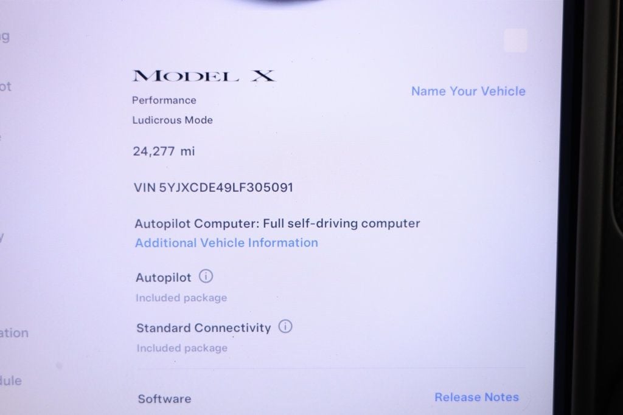623x415 pixels.
Task: Tap the 24,277 mi odometer reading
Action: click(x=164, y=151)
